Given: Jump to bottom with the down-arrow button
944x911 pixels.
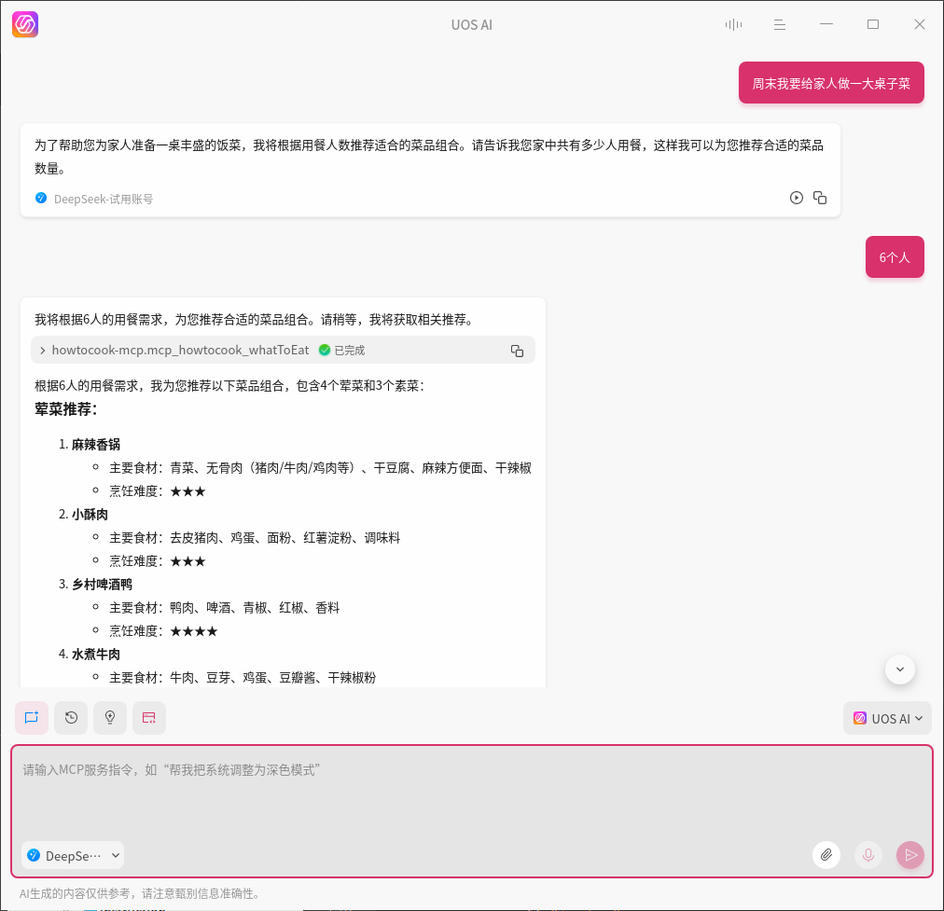Looking at the screenshot, I should tap(900, 669).
